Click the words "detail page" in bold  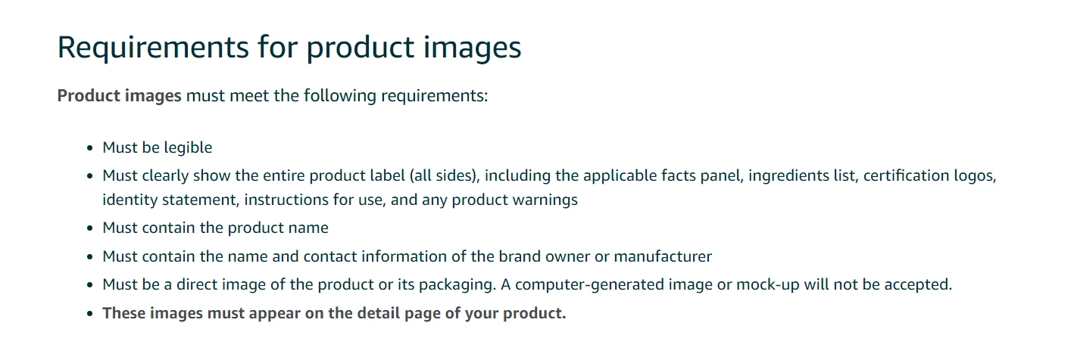tap(395, 313)
